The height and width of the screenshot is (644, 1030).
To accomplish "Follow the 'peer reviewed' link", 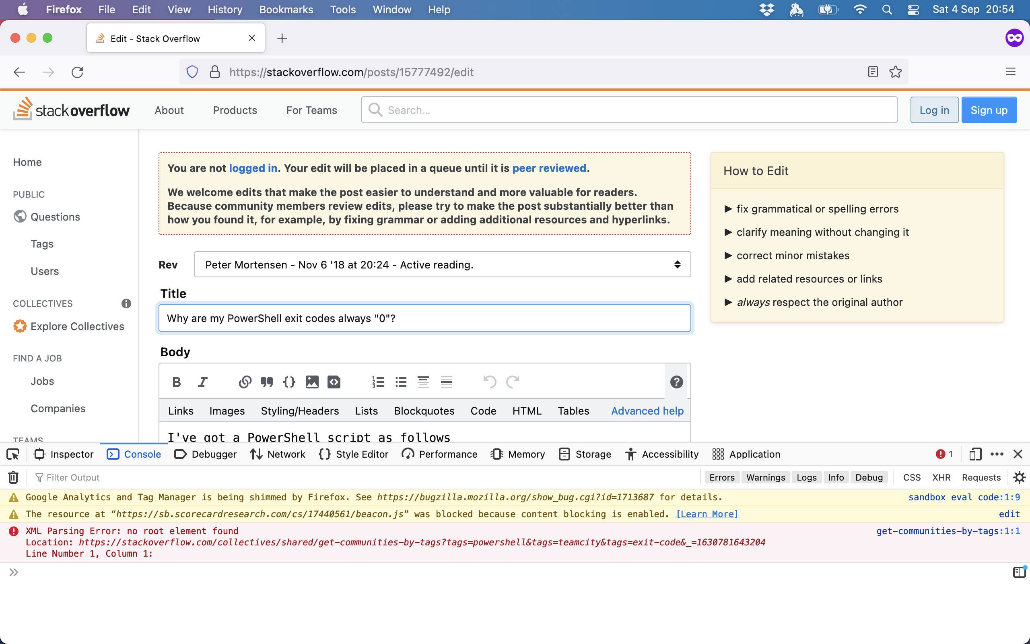I will pos(549,168).
